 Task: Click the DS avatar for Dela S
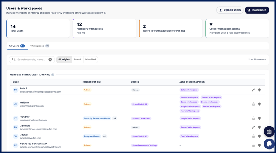(x=16, y=90)
